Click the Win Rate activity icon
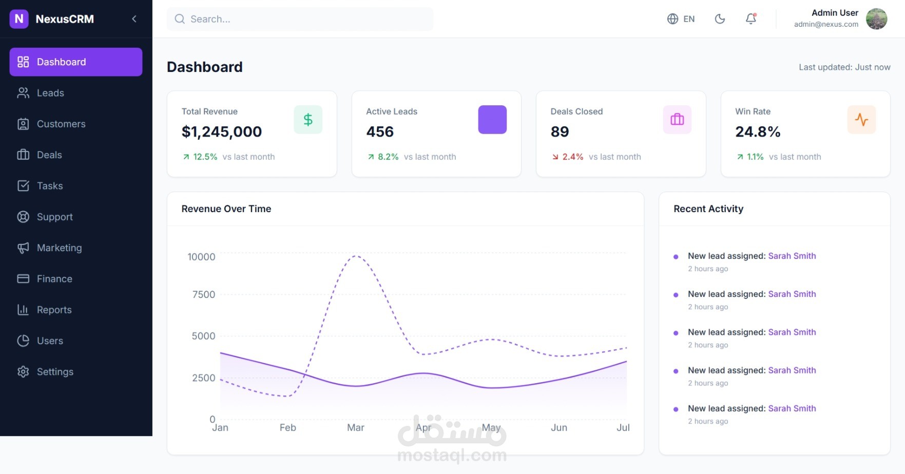 click(x=861, y=120)
